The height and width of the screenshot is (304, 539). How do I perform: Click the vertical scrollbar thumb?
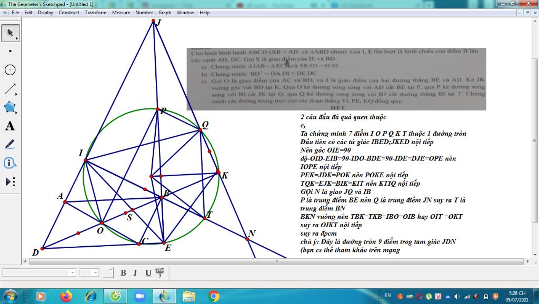pyautogui.click(x=535, y=140)
